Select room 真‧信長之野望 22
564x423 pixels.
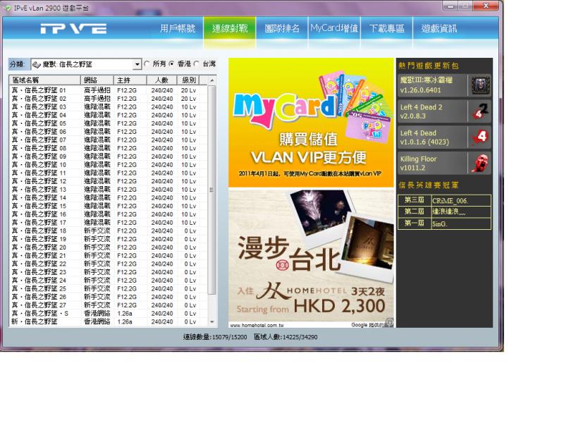pos(109,264)
